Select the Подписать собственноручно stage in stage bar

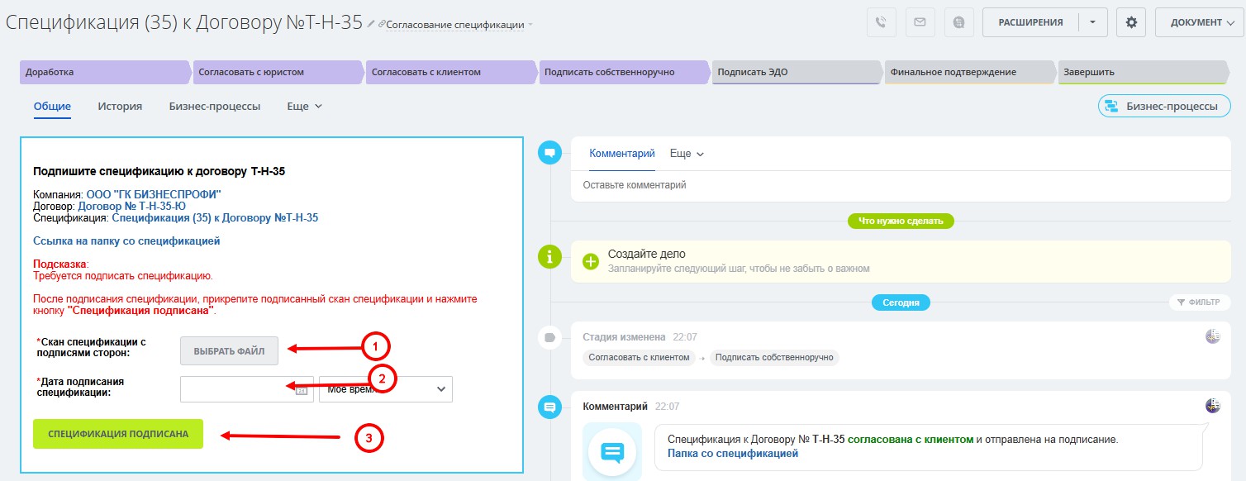[624, 72]
